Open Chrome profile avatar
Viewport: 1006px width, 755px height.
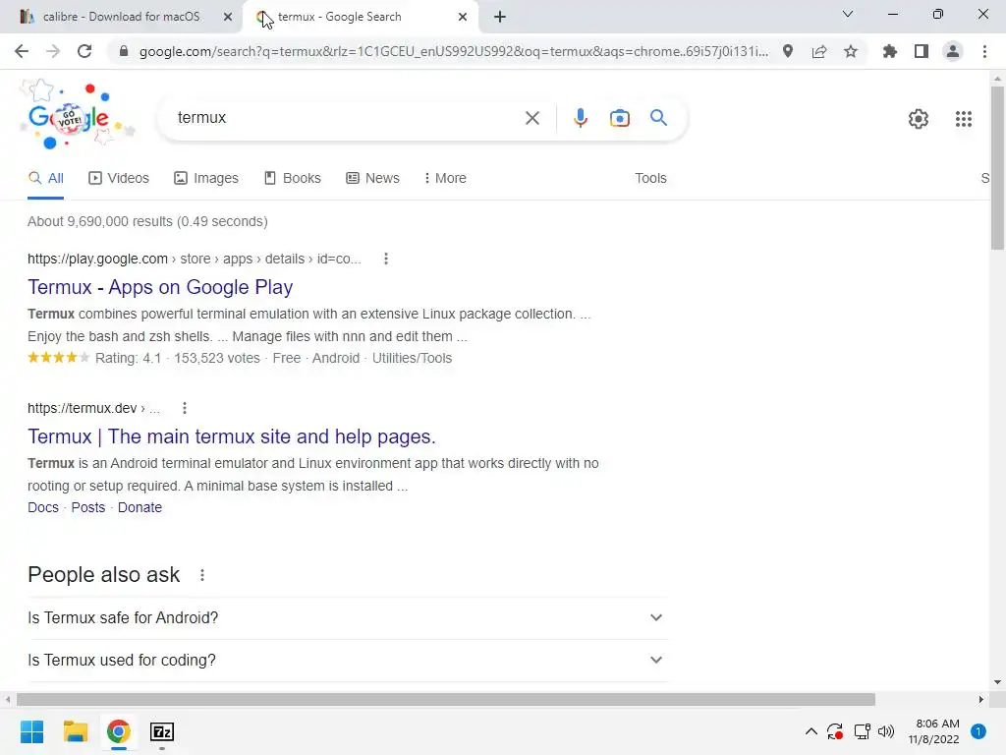953,51
